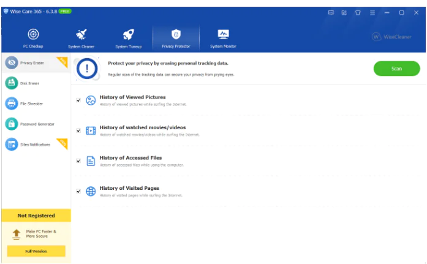This screenshot has height=264, width=427.
Task: Open the File Shredder tool
Action: pyautogui.click(x=31, y=104)
